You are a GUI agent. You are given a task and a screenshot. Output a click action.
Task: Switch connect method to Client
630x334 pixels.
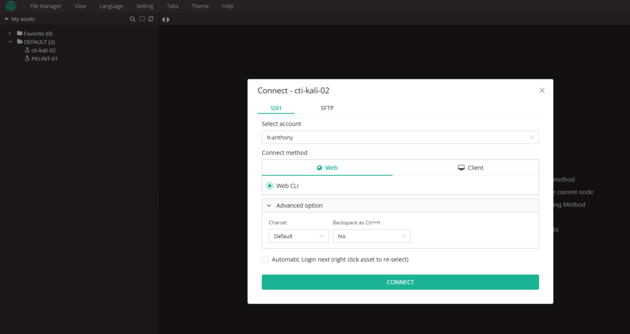pyautogui.click(x=465, y=168)
